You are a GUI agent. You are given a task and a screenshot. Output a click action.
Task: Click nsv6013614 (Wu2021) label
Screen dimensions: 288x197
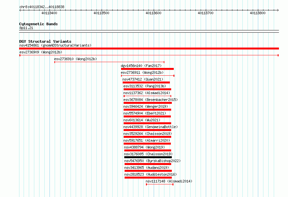click(x=142, y=120)
